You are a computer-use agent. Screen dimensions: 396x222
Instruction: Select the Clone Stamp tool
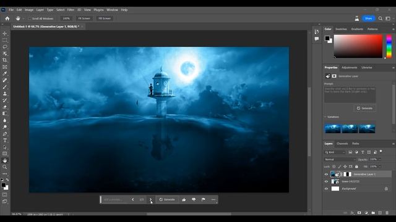point(4,94)
